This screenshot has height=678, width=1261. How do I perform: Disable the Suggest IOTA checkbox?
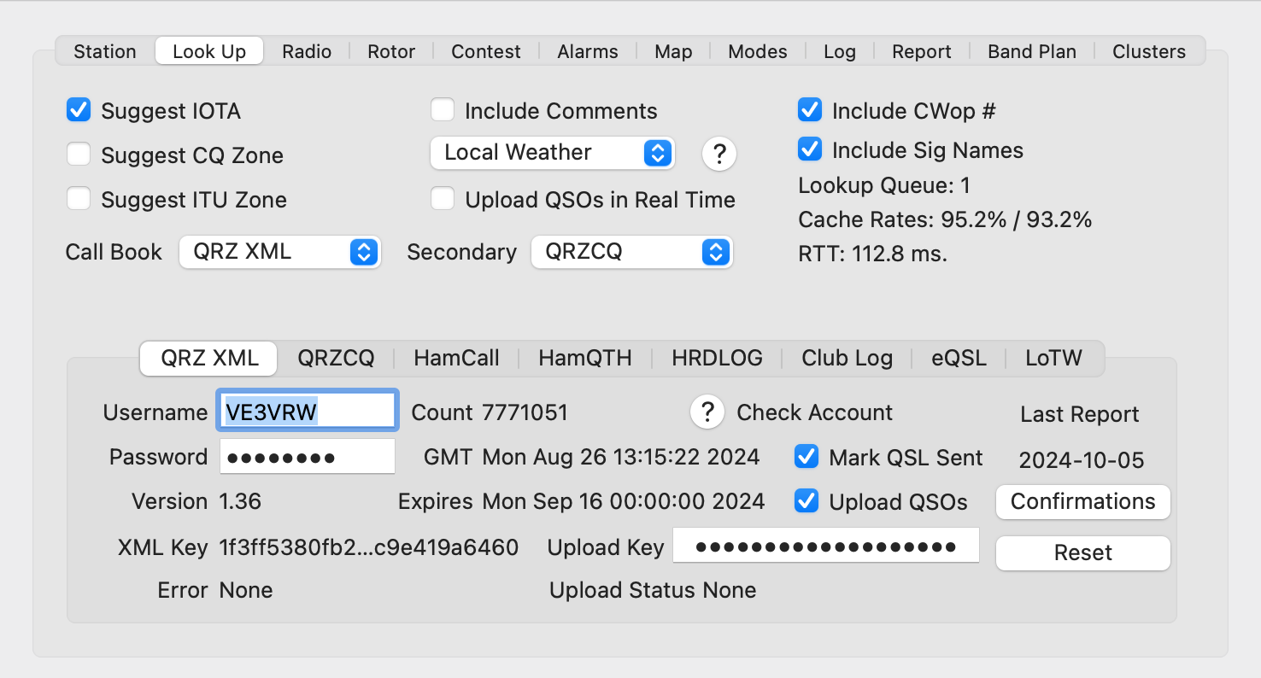(79, 110)
